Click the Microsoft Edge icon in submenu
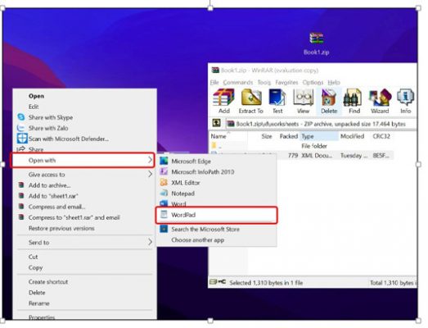The image size is (428, 328). point(164,161)
